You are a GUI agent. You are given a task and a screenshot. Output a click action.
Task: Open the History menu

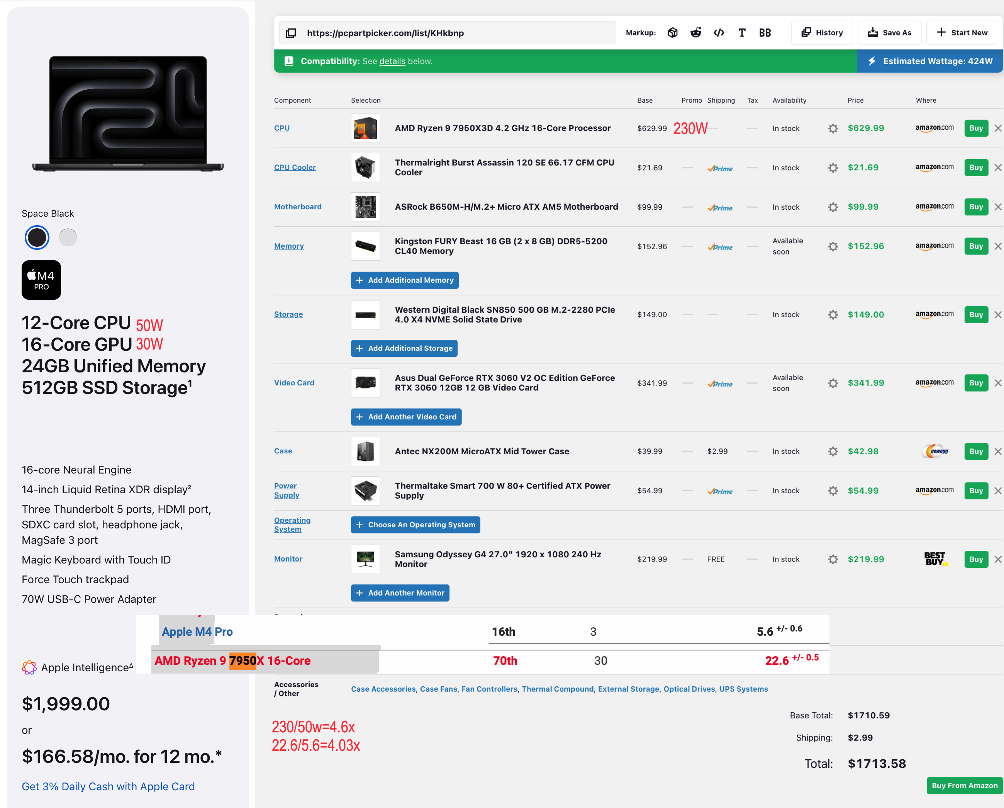[821, 32]
